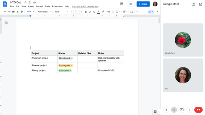Open the last edit version history link
This screenshot has width=205, height=115.
85,6
